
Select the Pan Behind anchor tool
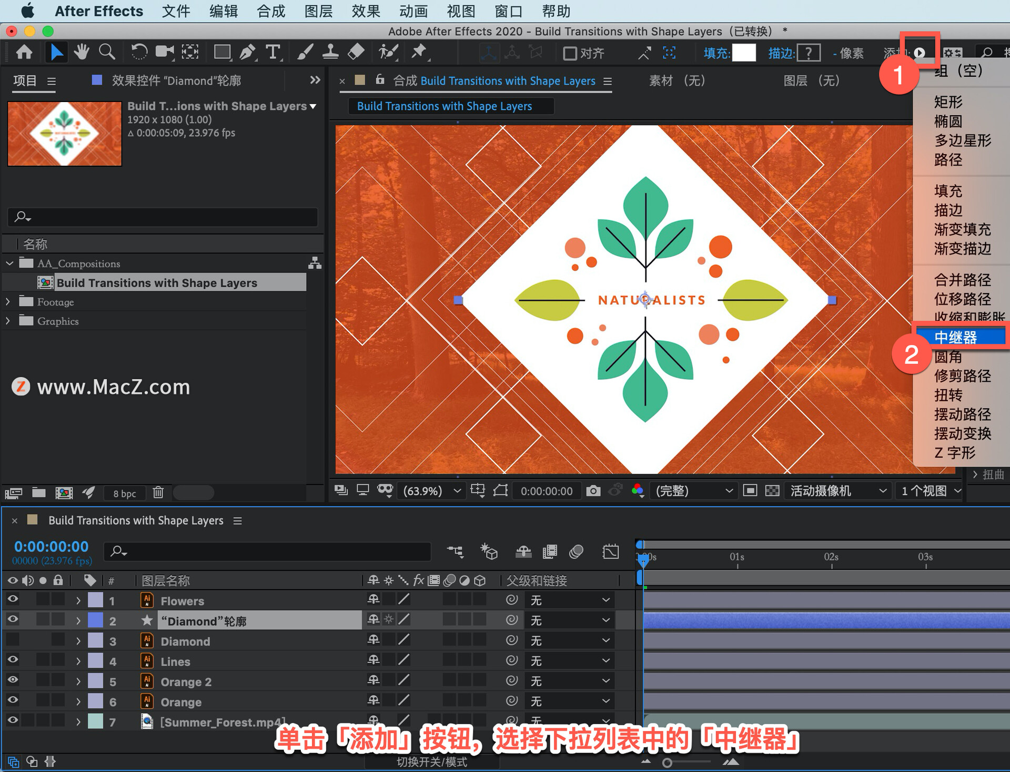190,52
